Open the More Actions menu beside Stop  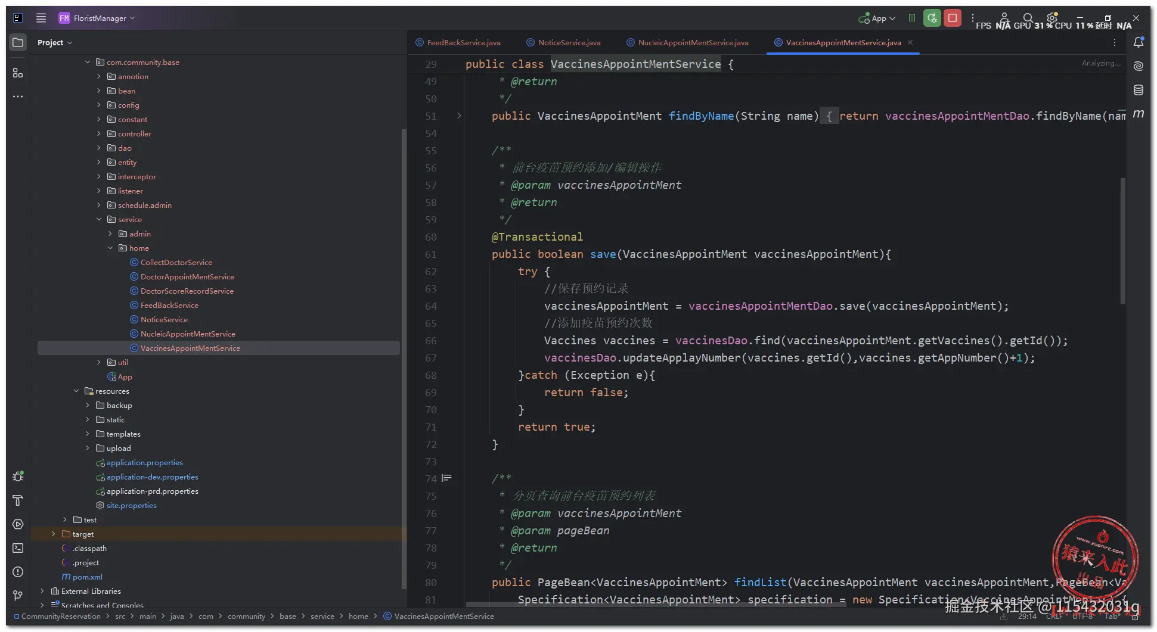pyautogui.click(x=972, y=18)
